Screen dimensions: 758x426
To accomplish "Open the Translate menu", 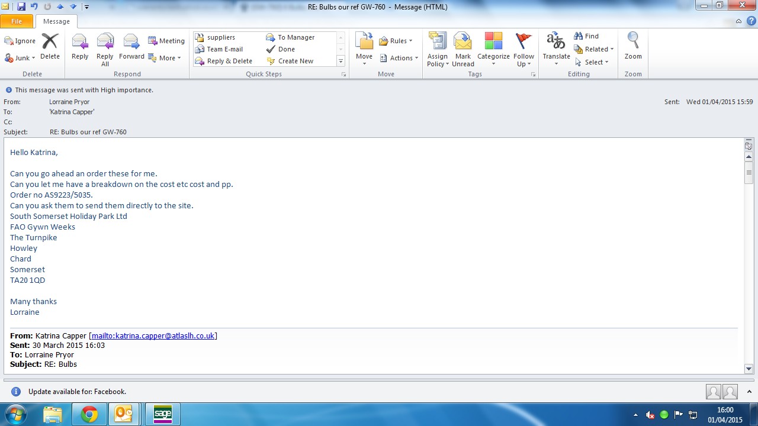I will (x=556, y=50).
